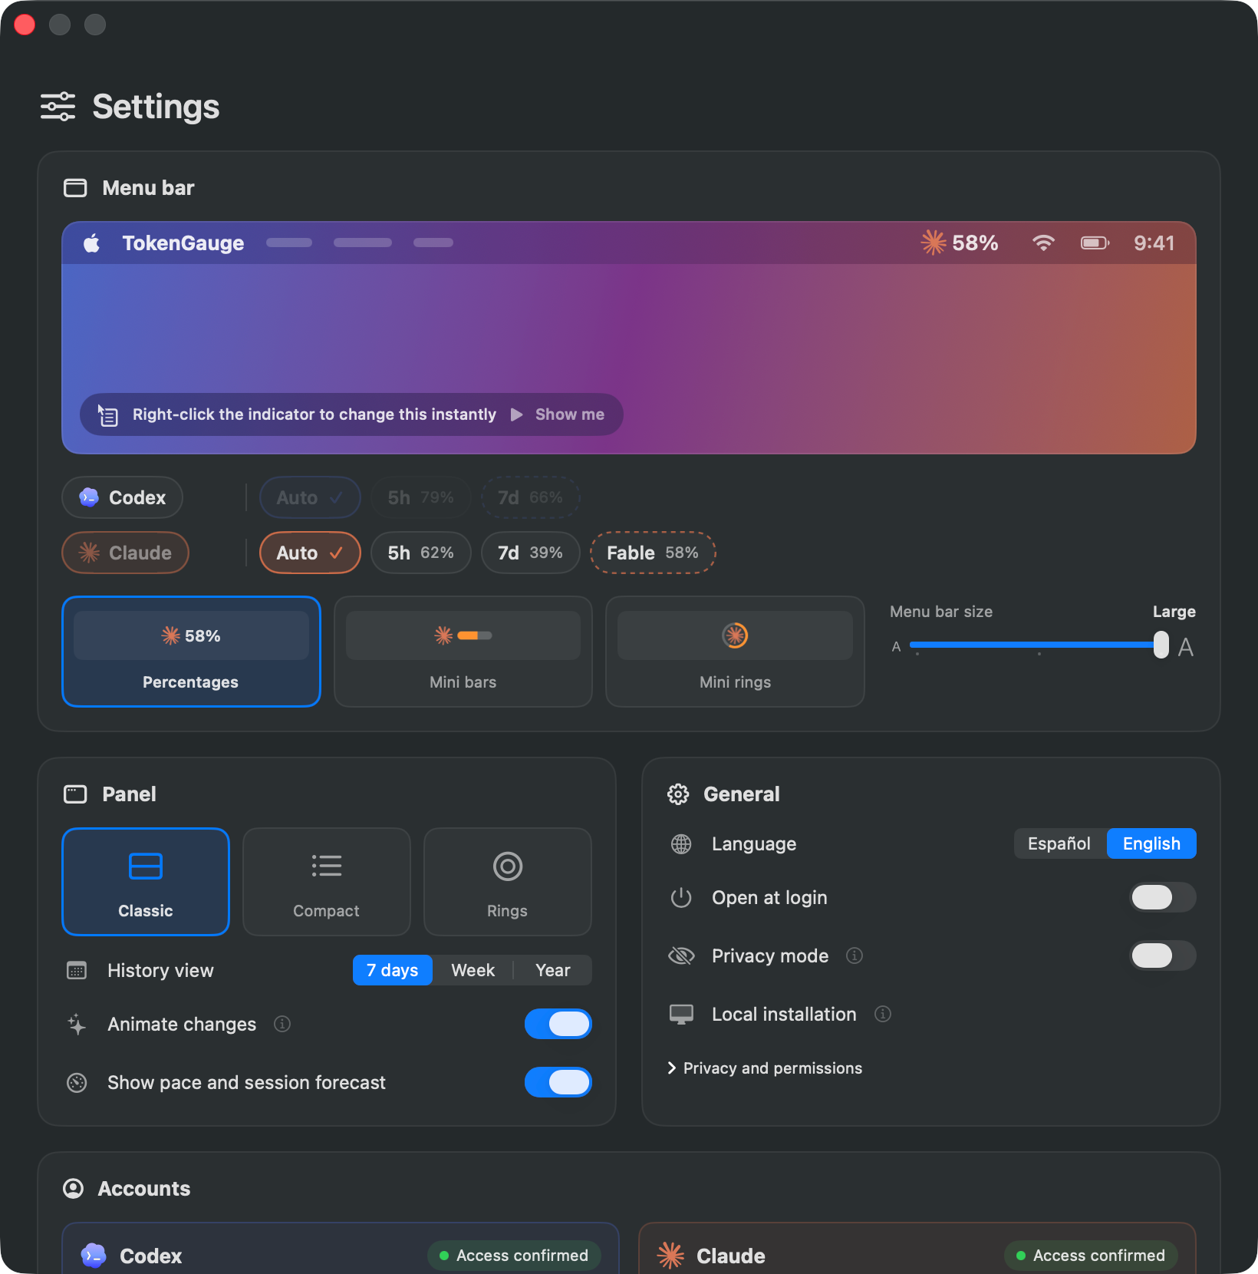Turn on the Privacy mode switch
The height and width of the screenshot is (1274, 1258).
pos(1163,955)
